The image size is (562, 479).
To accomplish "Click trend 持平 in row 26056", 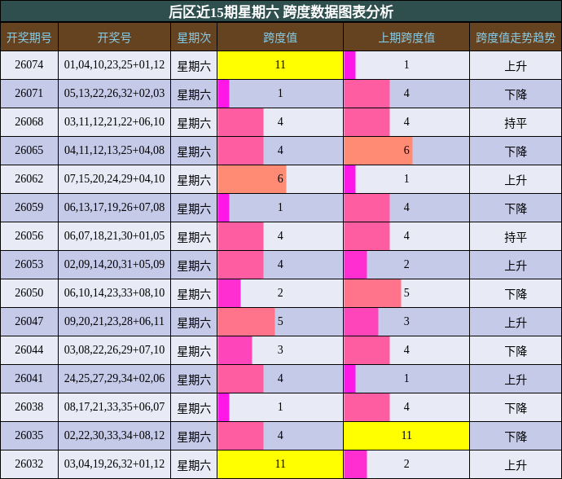I will tap(516, 236).
